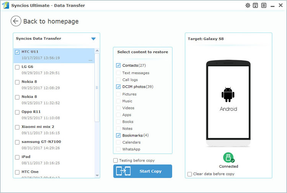Toggle Notes checkbox

pyautogui.click(x=118, y=128)
